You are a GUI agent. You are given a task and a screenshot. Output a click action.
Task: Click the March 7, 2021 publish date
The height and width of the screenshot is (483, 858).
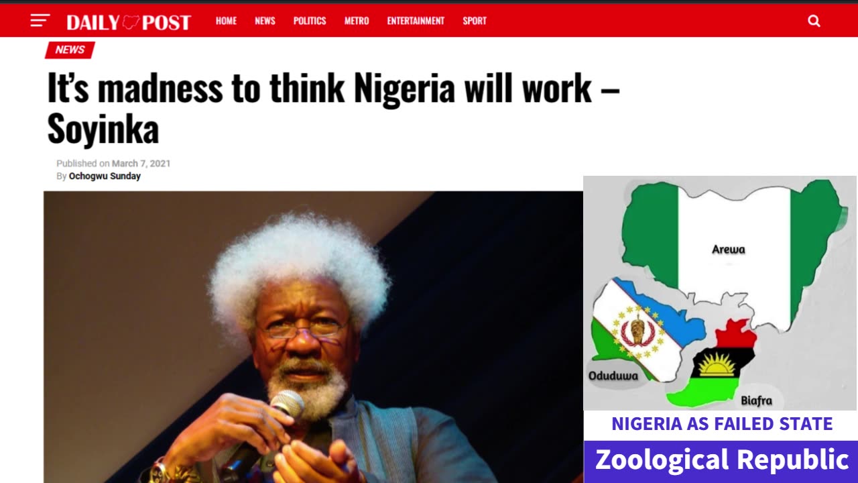click(141, 163)
